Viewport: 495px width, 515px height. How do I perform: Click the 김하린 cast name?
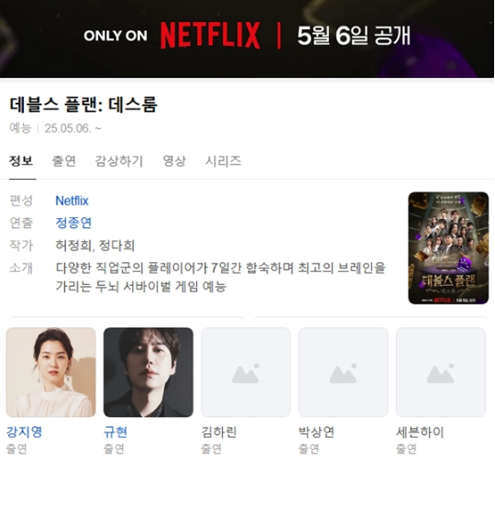(219, 433)
